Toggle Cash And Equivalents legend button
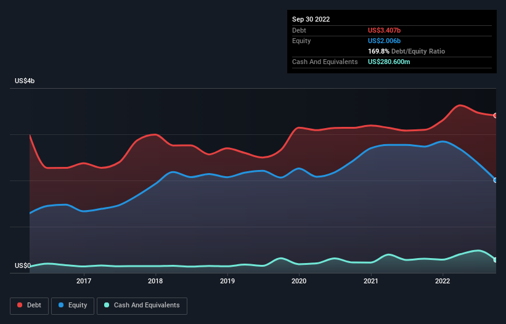506x324 pixels. [142, 306]
